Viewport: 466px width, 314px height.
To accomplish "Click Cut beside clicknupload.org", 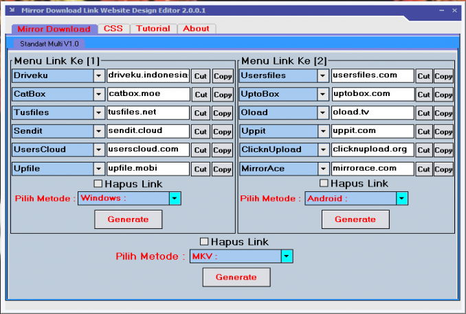I will coord(424,150).
